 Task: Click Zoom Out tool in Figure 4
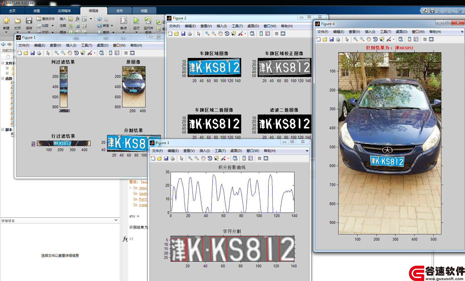(x=362, y=39)
